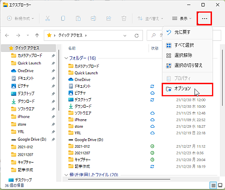Click the pin icon beside iPhone in sidebar
Viewport: 225px width, 190px height.
[53, 117]
